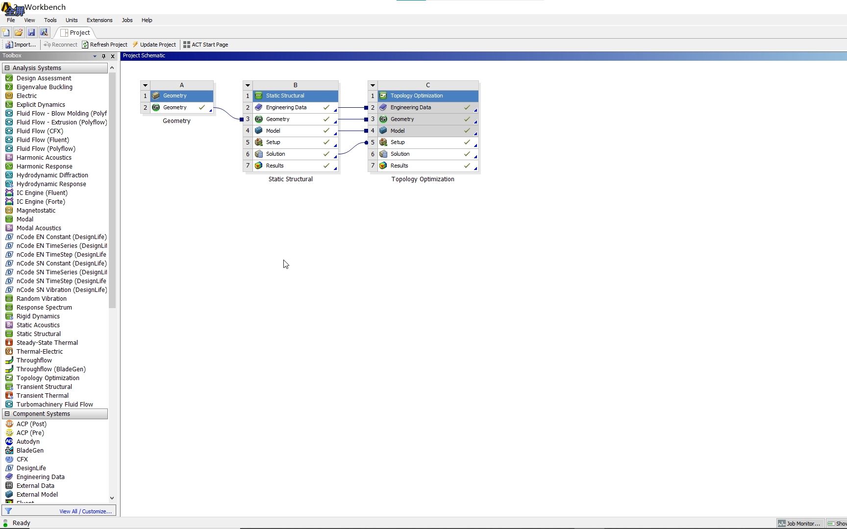The height and width of the screenshot is (529, 847).
Task: Select Topology Optimization system header cell
Action: coord(428,96)
